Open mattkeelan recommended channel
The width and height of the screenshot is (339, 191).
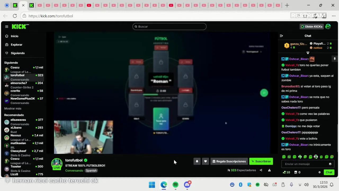click(24, 145)
